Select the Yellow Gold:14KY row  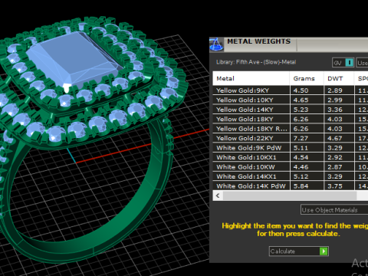pyautogui.click(x=291, y=110)
